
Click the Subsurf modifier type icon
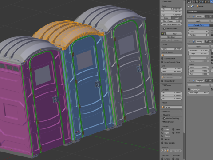[x=193, y=16]
